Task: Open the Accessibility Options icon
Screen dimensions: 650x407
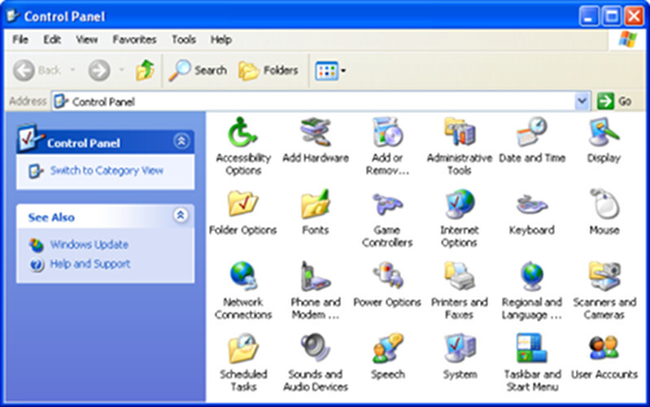Action: [x=242, y=133]
